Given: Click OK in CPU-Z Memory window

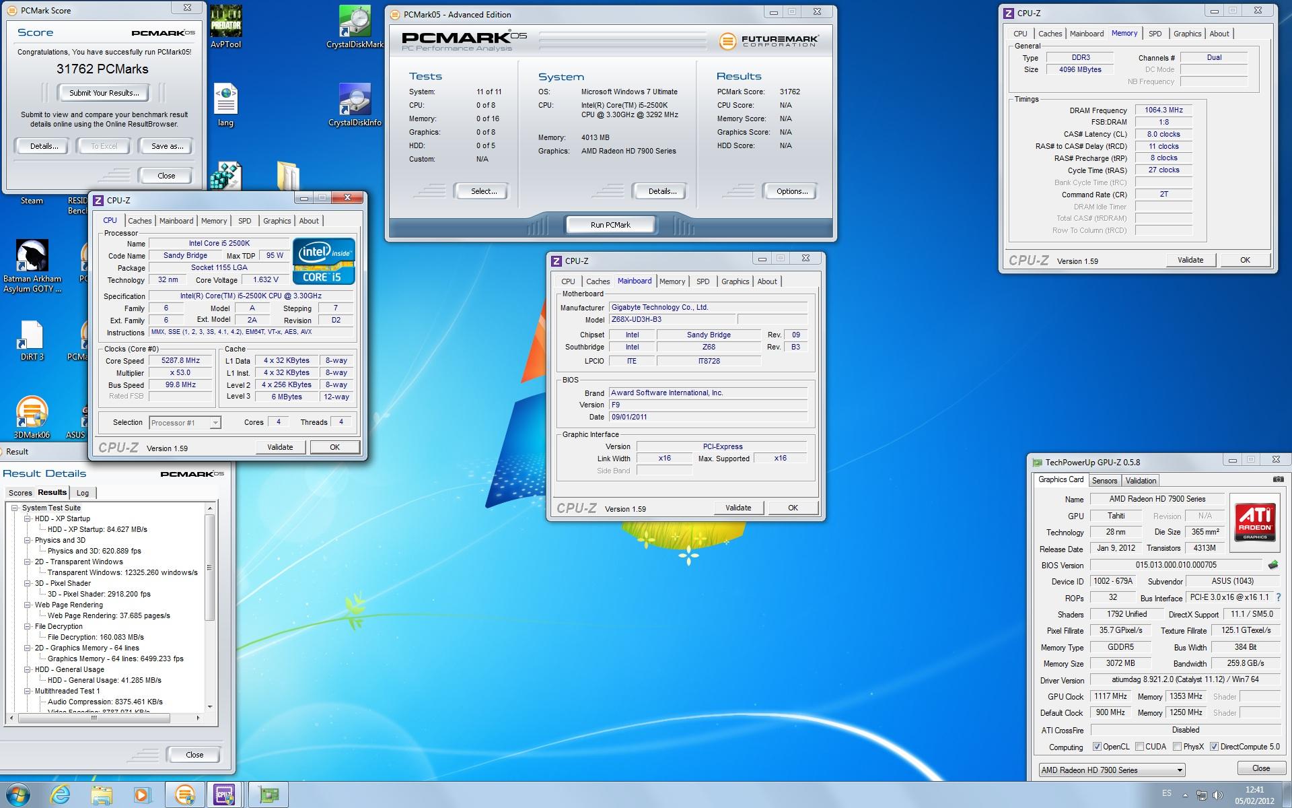Looking at the screenshot, I should 1245,260.
